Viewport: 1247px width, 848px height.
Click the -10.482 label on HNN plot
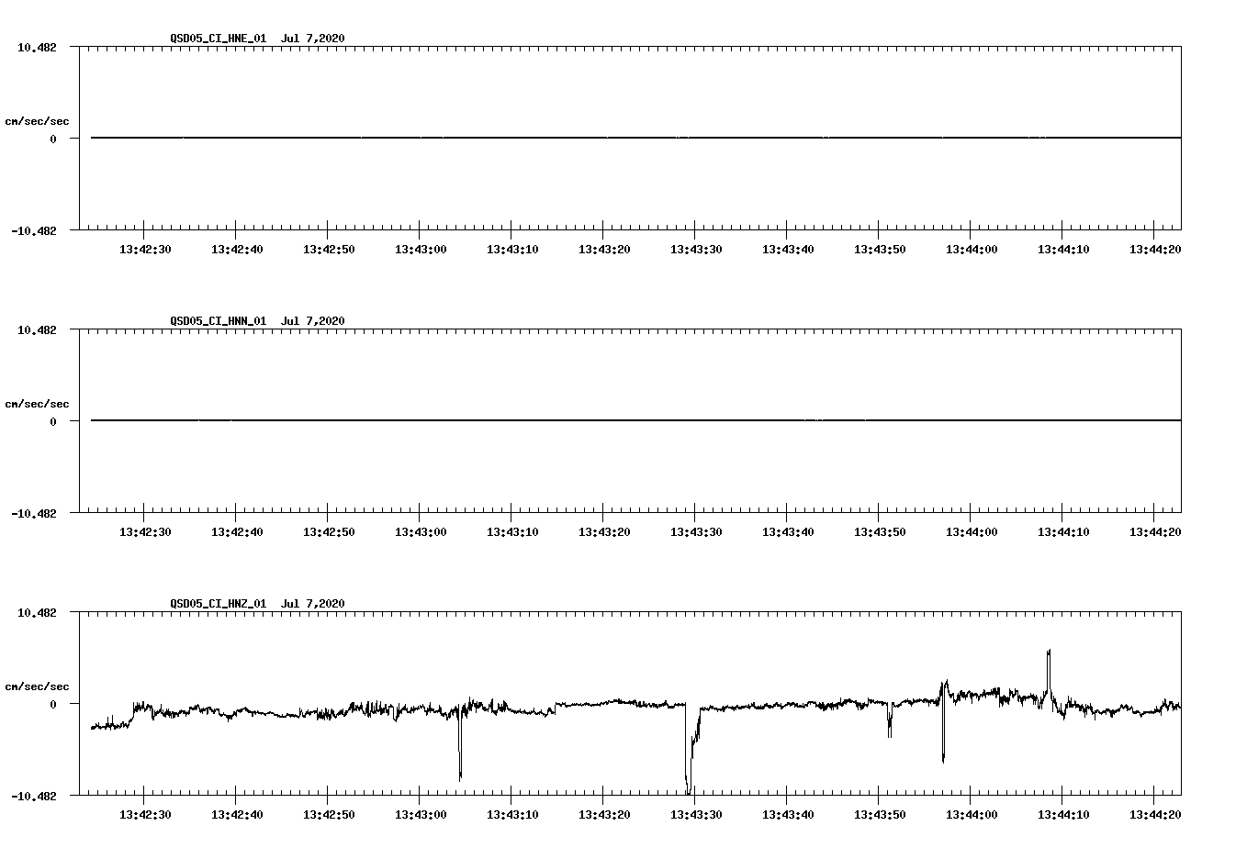[34, 513]
